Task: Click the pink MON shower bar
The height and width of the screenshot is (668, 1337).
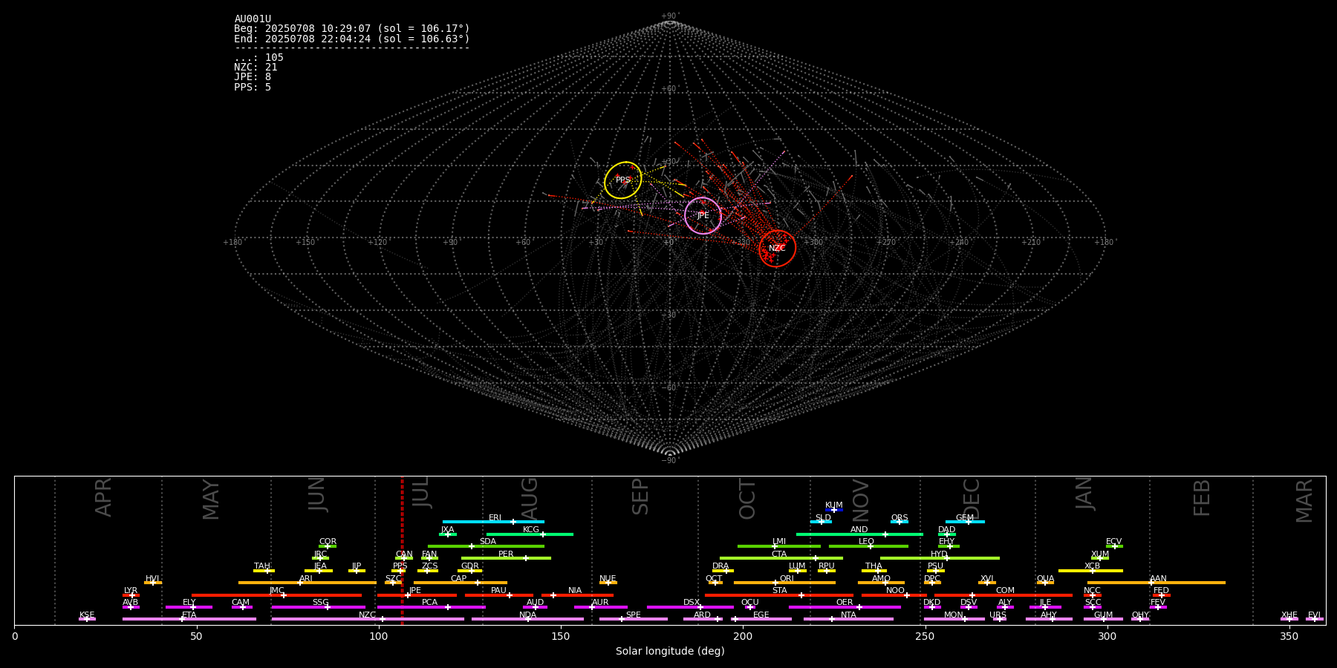Action: (x=954, y=619)
